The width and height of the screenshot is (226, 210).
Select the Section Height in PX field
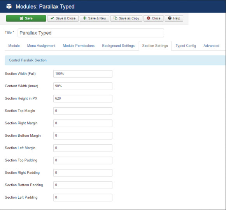(83, 99)
